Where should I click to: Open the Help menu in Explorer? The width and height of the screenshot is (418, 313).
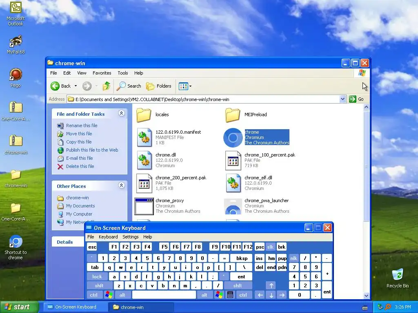coord(138,73)
